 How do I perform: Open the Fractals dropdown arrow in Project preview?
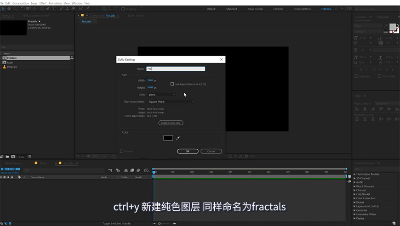point(40,22)
